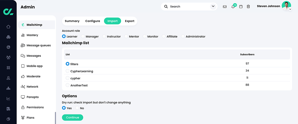Open the cubes icon in left rail

click(8, 37)
